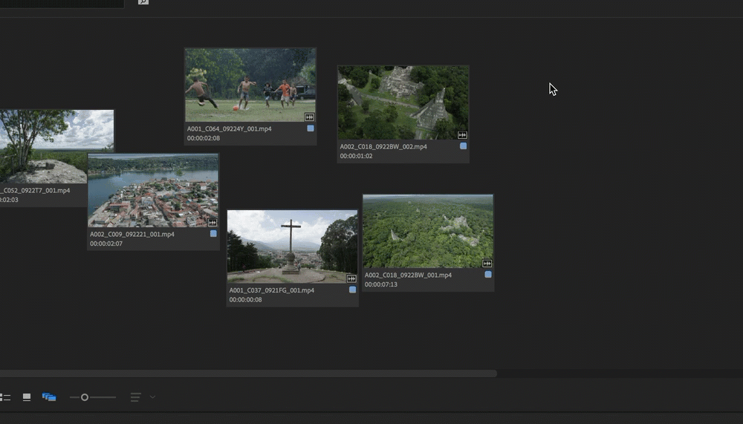
Task: Click label color of A001_C064_09224Y_001.mp4
Action: click(x=311, y=128)
